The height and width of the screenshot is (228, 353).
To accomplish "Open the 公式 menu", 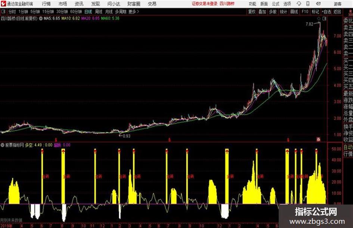I will click(x=276, y=4).
